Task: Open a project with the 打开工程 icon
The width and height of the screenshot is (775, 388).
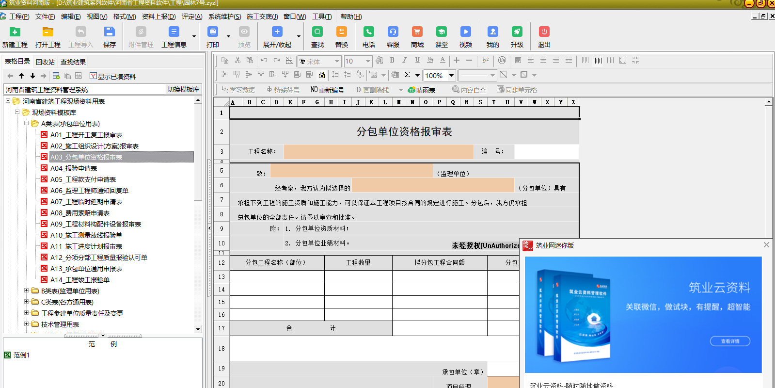Action: pyautogui.click(x=47, y=32)
